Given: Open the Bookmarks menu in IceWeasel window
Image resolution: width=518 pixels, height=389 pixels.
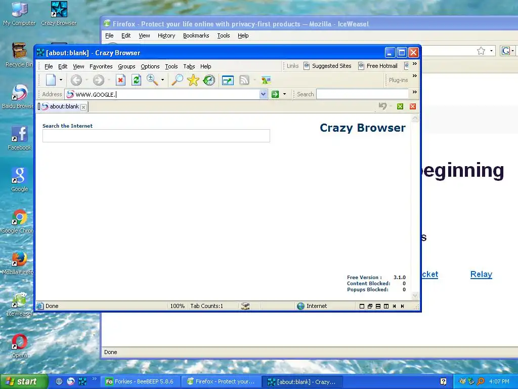Looking at the screenshot, I should pyautogui.click(x=196, y=35).
